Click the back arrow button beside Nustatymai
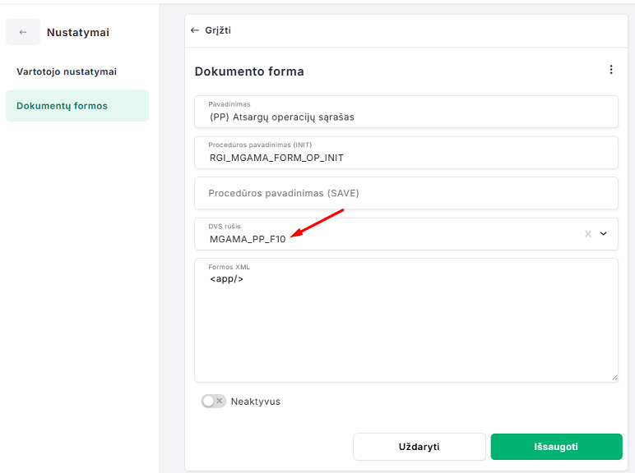Viewport: 635px width, 473px height. 23,32
